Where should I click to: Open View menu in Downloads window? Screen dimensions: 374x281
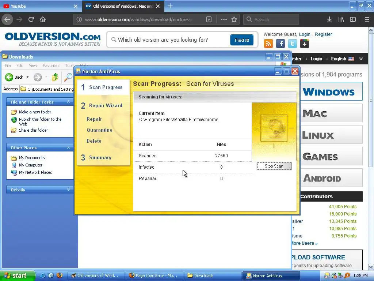[33, 65]
